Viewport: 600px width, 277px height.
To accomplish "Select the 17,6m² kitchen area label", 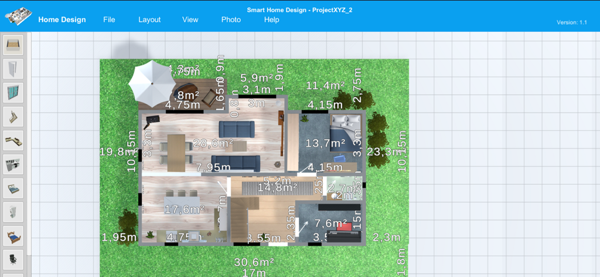I will pos(185,209).
